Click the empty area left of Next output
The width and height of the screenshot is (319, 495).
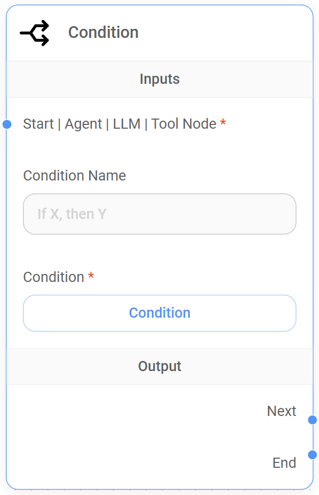(135, 411)
